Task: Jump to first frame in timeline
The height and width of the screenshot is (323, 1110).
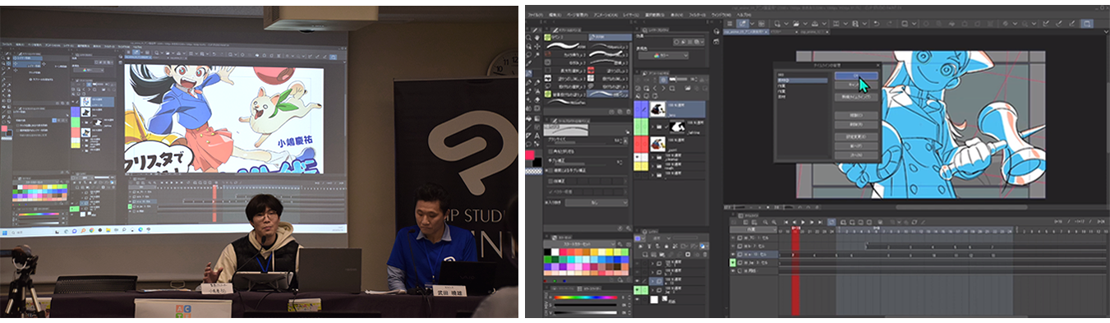Action: pyautogui.click(x=786, y=222)
